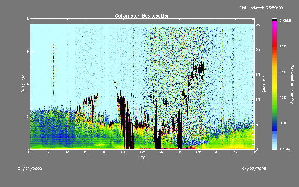Click the 25 kft tick label

(x=258, y=25)
